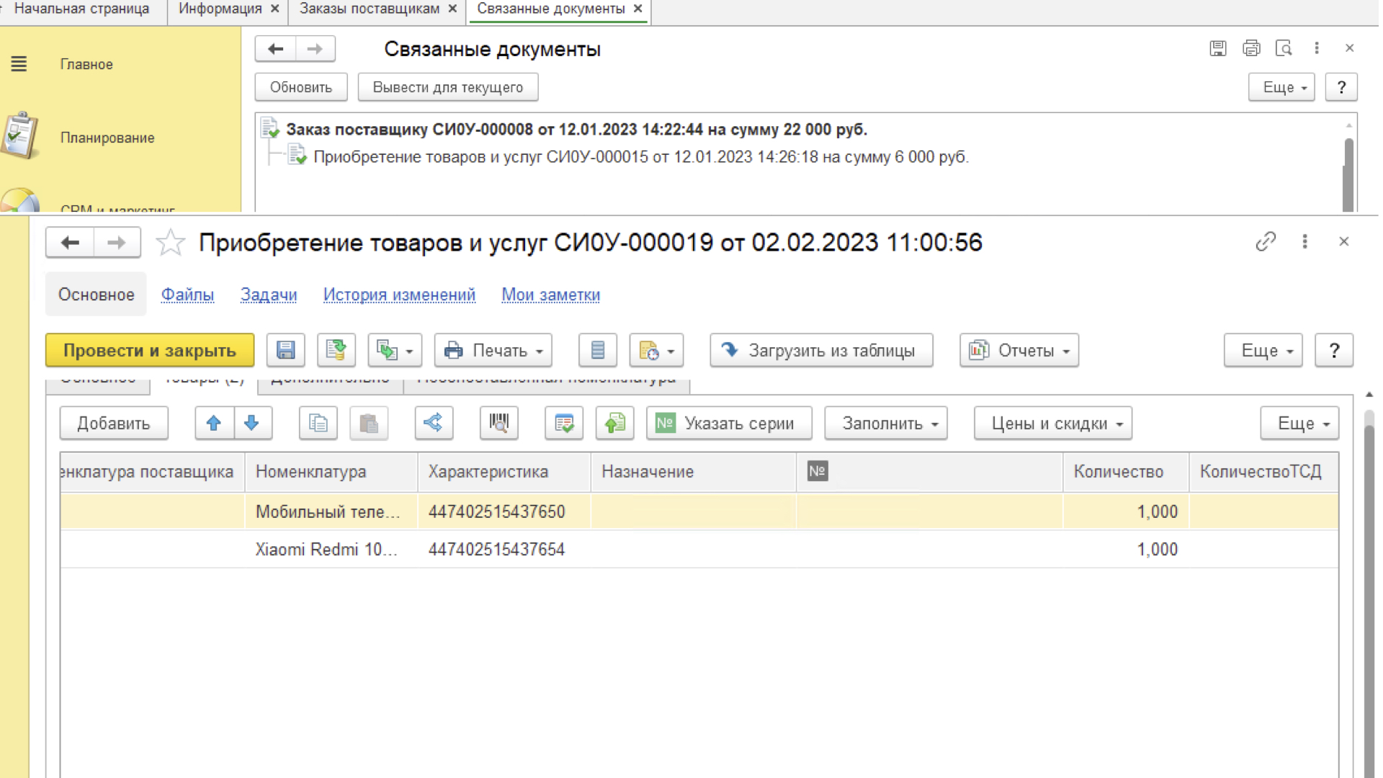This screenshot has width=1383, height=778.
Task: Paste rows icon in goods toolbar
Action: [x=369, y=424]
